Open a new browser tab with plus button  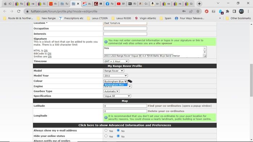199,4
